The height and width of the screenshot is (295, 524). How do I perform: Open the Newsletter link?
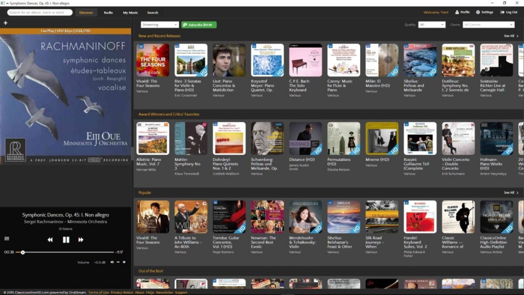[164, 292]
